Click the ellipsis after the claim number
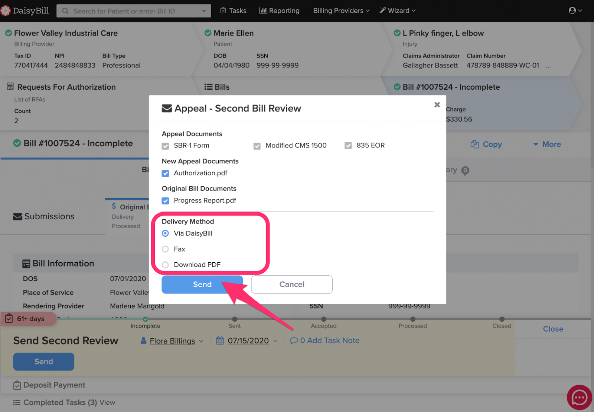 point(548,66)
